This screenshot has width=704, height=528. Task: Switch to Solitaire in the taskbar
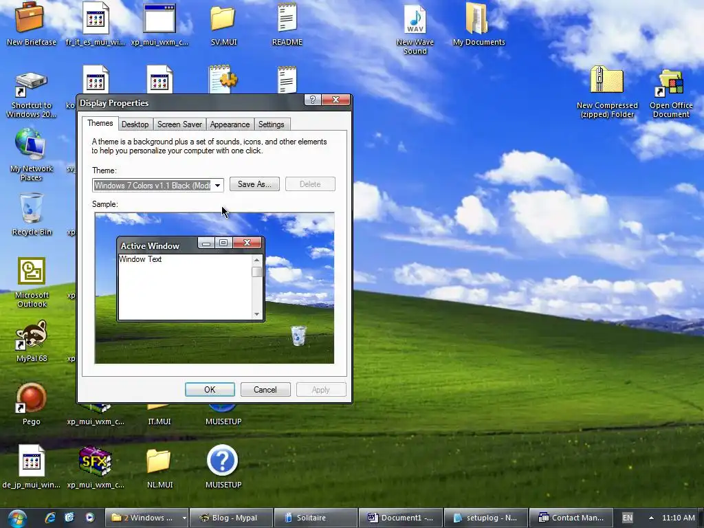pos(316,518)
